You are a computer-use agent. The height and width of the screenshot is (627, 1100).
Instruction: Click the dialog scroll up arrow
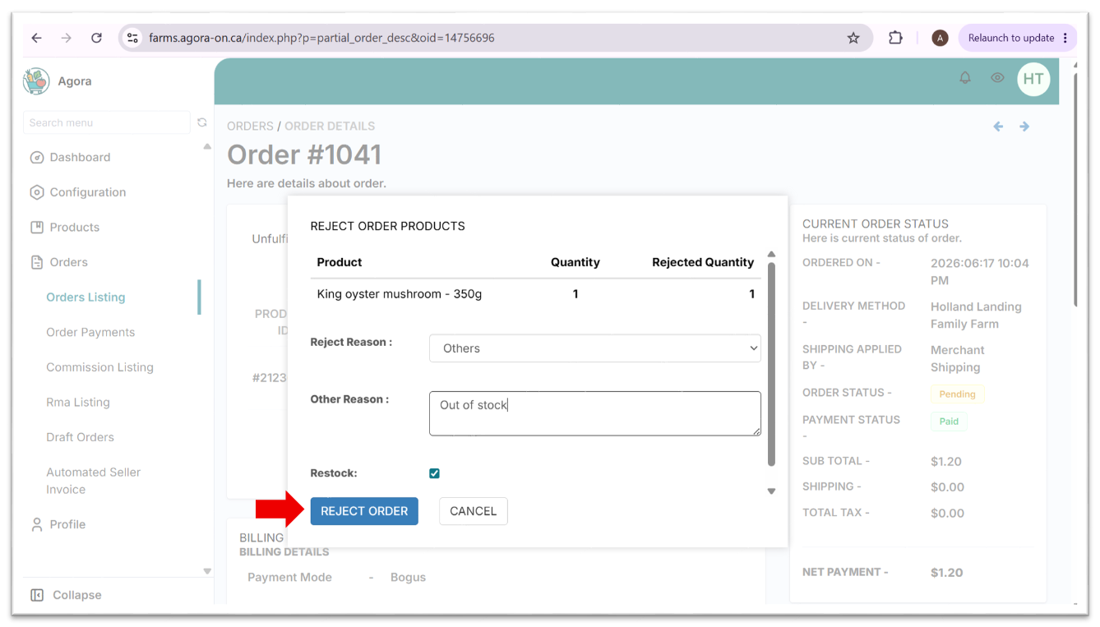[771, 255]
